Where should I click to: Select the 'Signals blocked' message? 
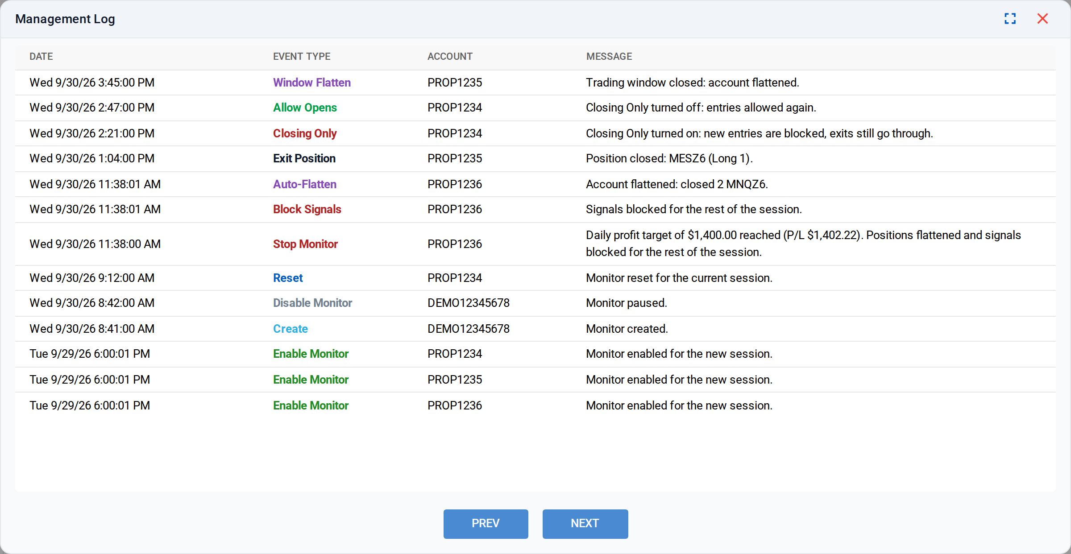coord(694,209)
